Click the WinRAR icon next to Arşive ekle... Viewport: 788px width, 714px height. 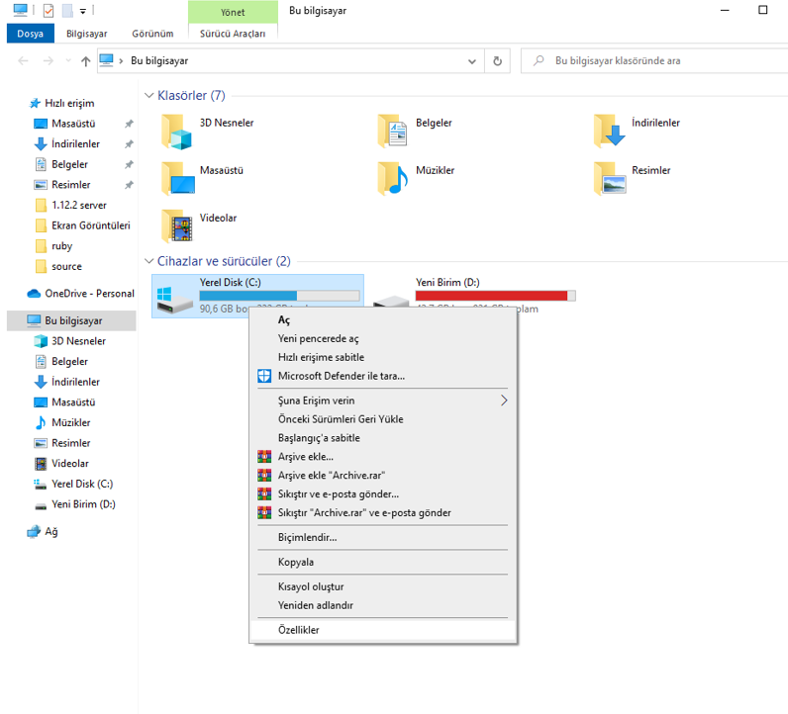(264, 457)
